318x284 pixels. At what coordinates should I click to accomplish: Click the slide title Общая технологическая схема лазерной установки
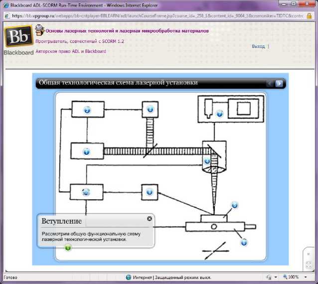click(x=118, y=82)
